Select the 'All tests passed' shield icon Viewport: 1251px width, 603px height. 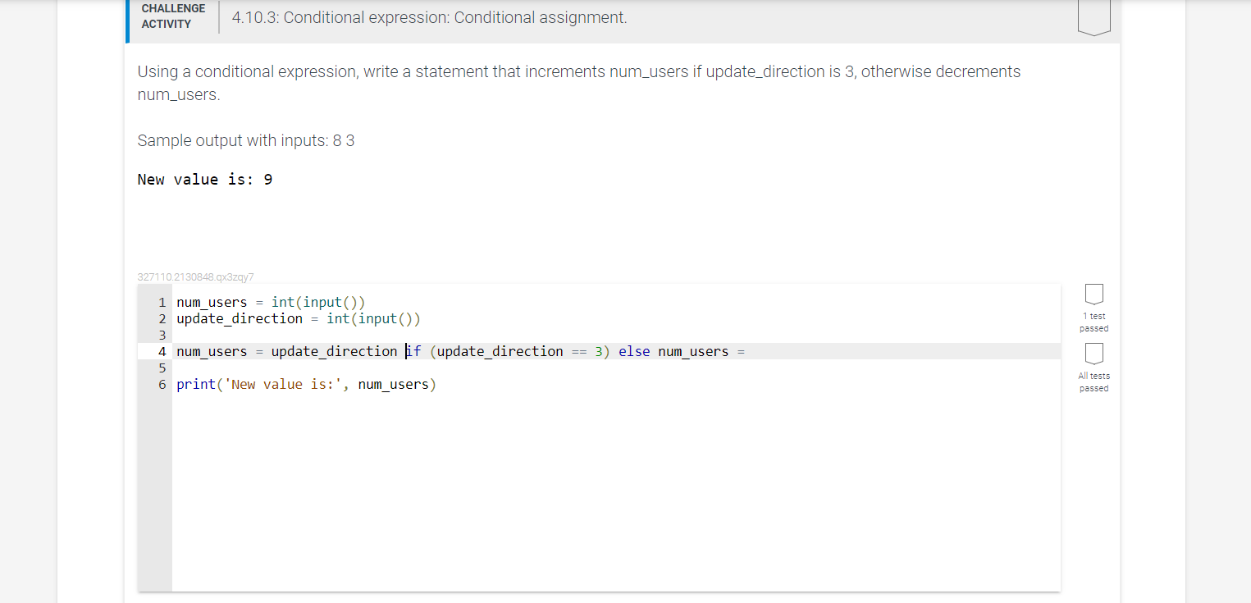coord(1093,354)
